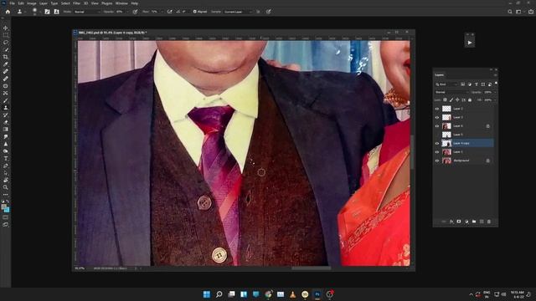Screen dimensions: 536x301
Task: Enable airbrush-style build-up effects
Action: pos(170,12)
